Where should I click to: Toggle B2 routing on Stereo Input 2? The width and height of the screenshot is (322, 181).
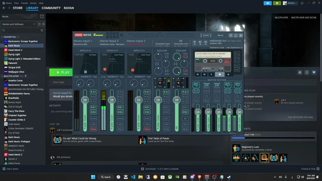[120, 112]
